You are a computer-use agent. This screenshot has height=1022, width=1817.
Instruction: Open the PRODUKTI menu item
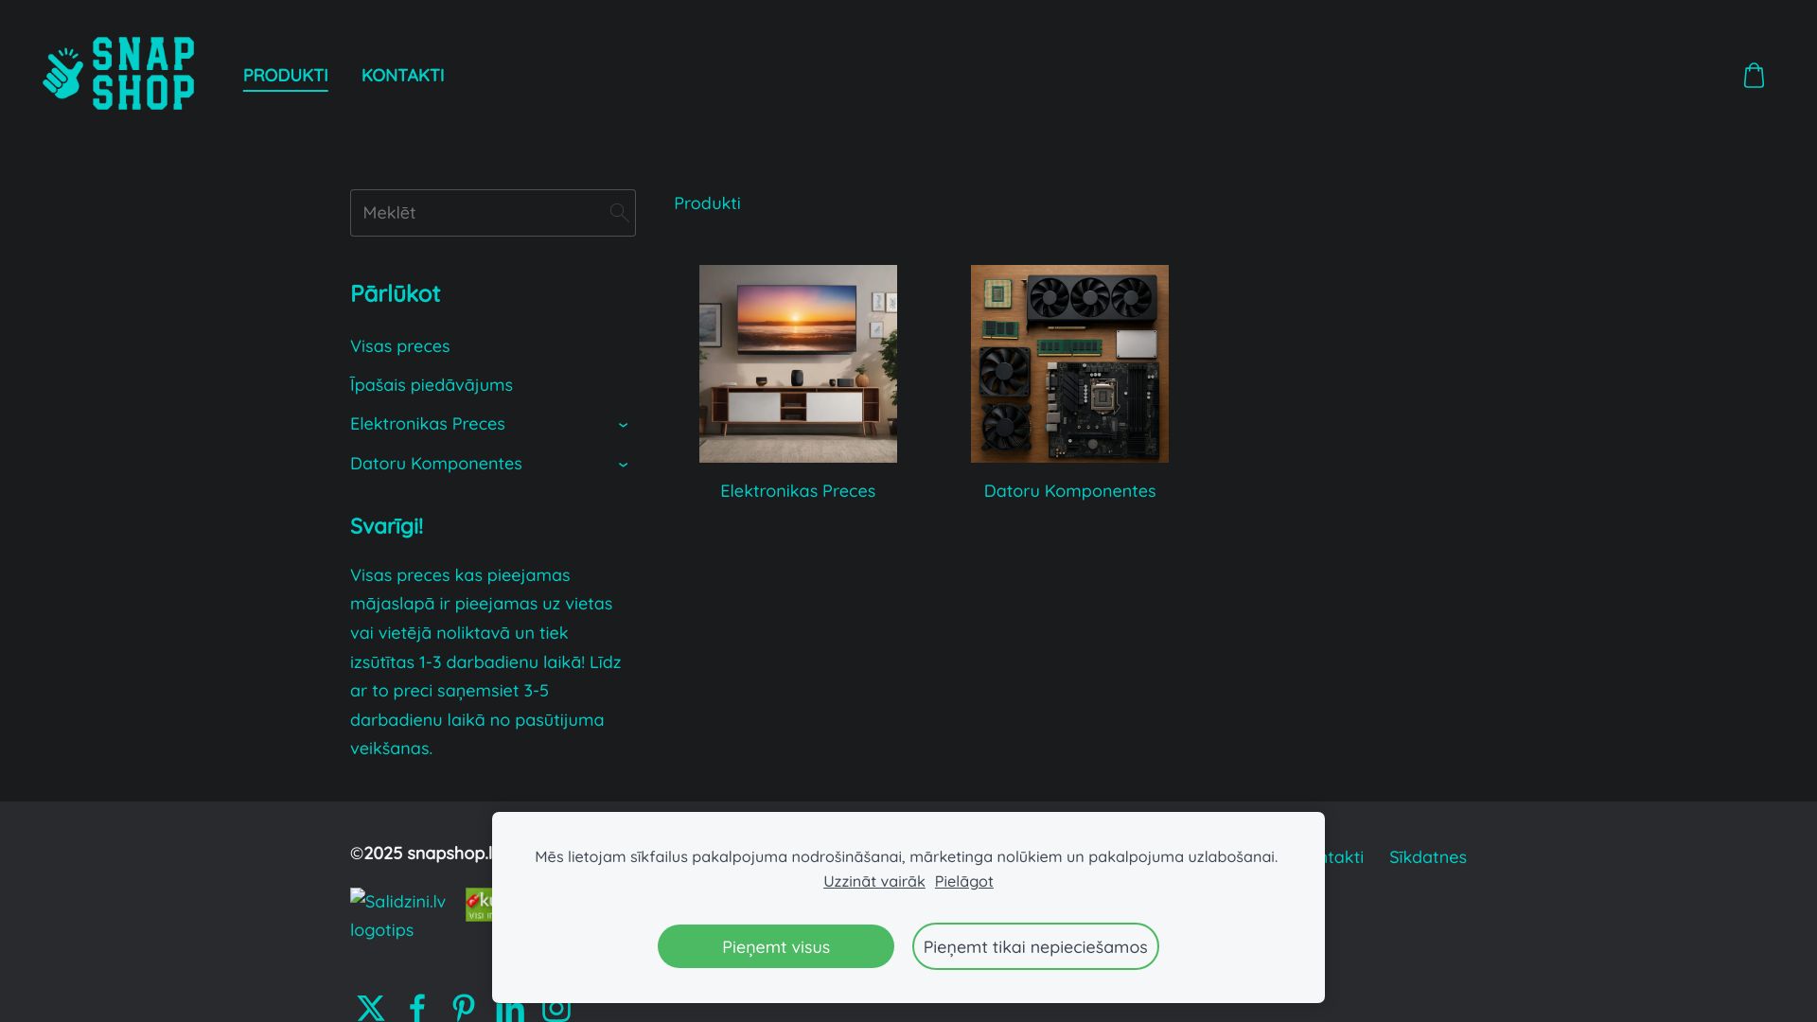coord(286,75)
